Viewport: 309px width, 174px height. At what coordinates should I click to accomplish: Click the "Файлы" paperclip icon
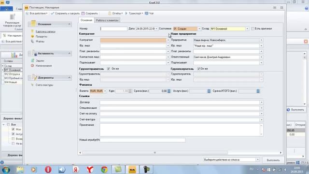pyautogui.click(x=32, y=41)
